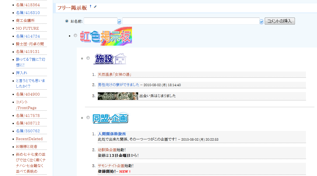Select the radio button beside 虹色掲示板
The height and width of the screenshot is (176, 317).
point(75,35)
